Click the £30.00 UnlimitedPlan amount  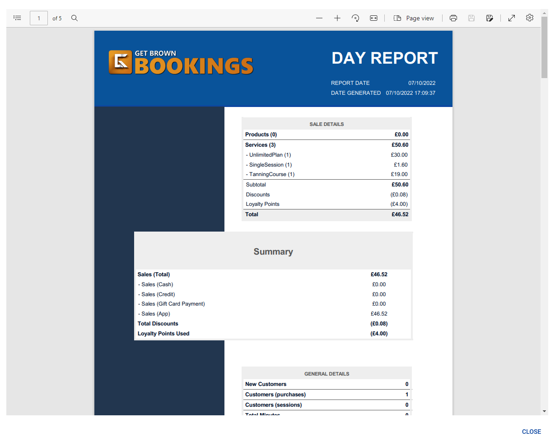click(x=399, y=155)
